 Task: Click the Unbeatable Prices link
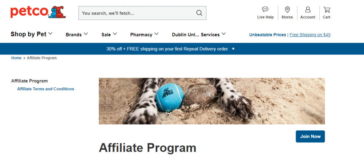[268, 35]
